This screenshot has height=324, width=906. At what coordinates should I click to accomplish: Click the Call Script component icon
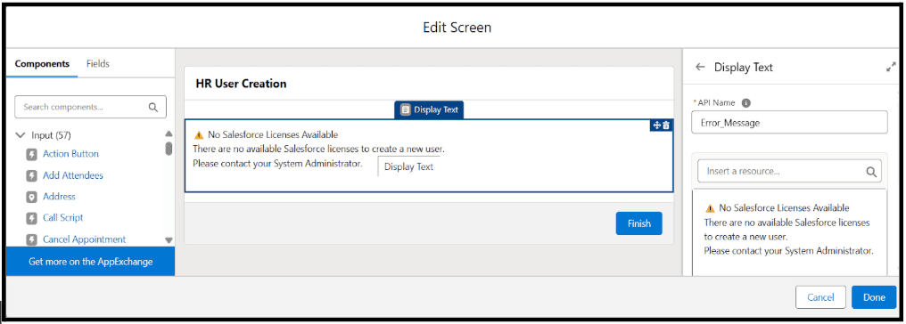[32, 218]
